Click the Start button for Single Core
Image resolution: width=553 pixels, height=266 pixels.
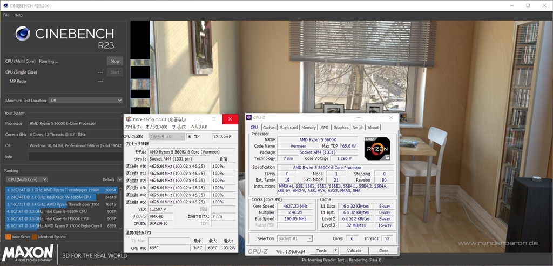pyautogui.click(x=114, y=72)
